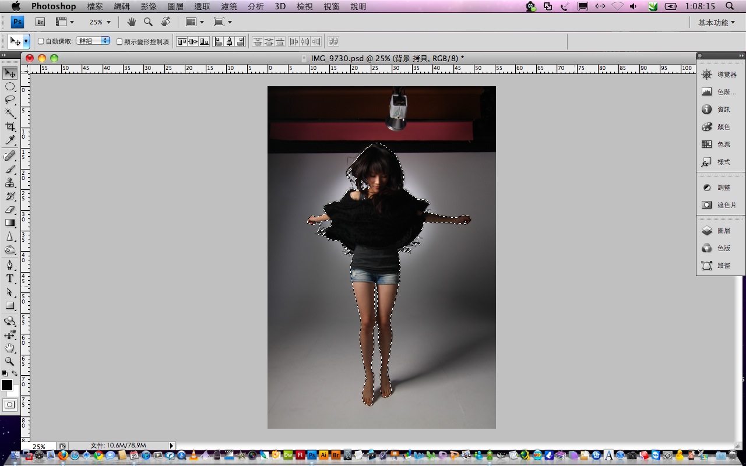Click the zoom percentage field in status bar

click(39, 447)
